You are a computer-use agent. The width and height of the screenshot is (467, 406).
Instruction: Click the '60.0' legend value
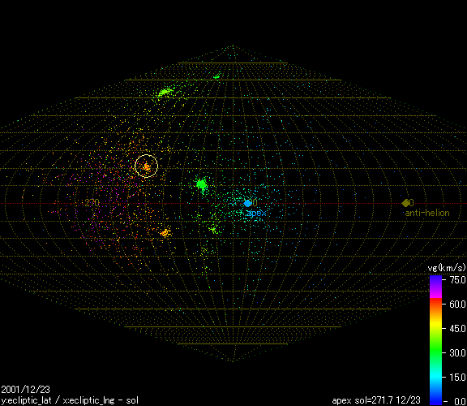point(457,304)
